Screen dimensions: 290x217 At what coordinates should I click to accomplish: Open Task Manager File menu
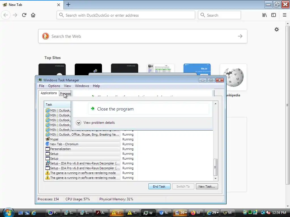[x=42, y=86]
